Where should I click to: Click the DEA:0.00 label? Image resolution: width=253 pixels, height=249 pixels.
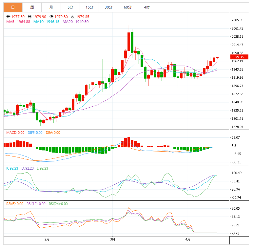click(53, 133)
